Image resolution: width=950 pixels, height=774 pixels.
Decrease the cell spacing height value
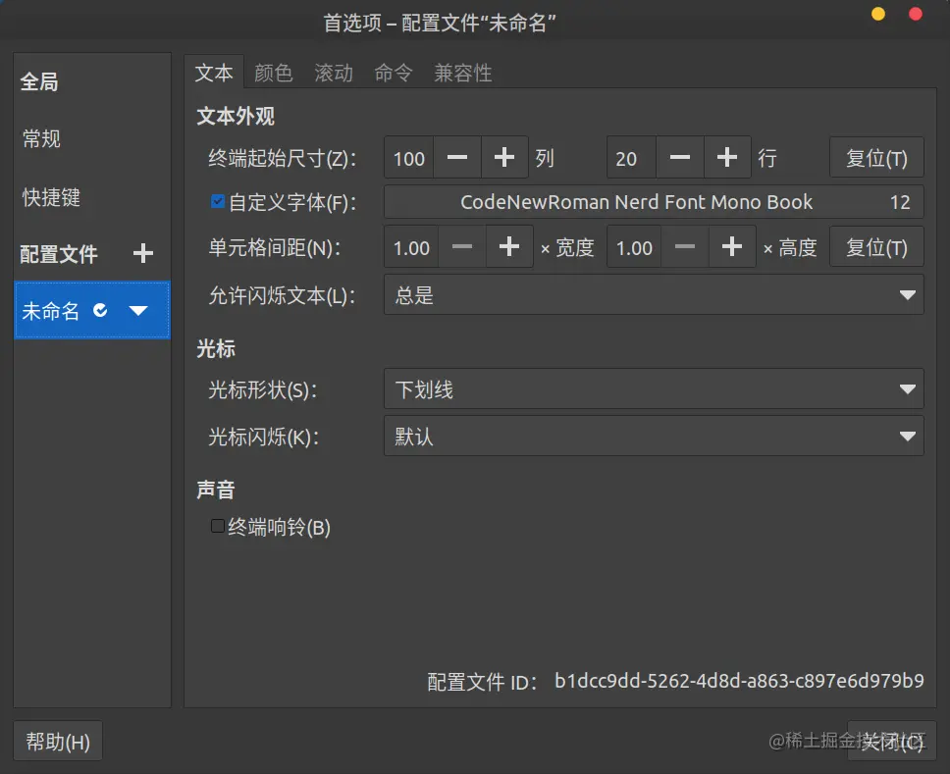point(685,246)
